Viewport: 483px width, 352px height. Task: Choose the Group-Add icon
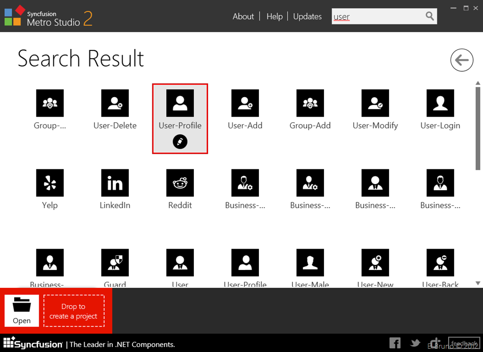pyautogui.click(x=310, y=103)
